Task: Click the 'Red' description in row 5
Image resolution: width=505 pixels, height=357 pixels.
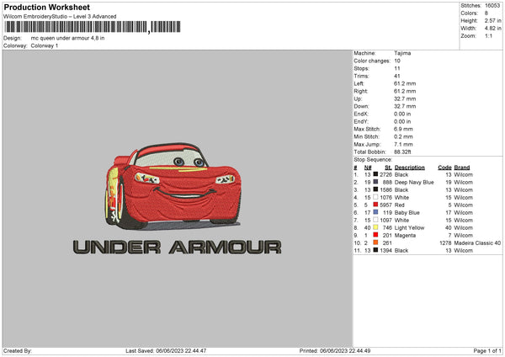Action: coord(399,205)
